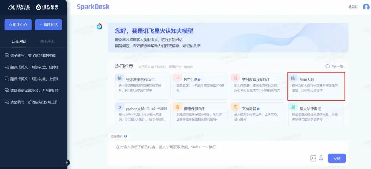371x169 pixels.
Task: Click the 星 icon of 星火法律咨询
Action: [x=293, y=107]
